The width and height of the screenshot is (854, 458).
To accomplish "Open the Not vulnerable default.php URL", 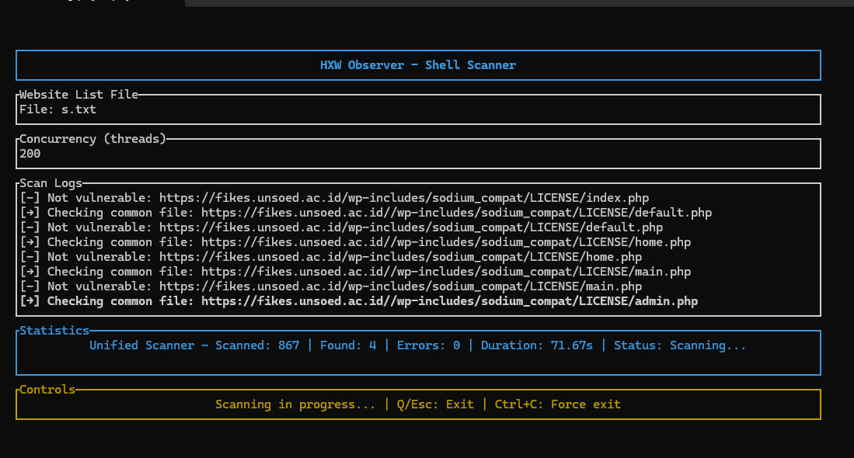I will tap(412, 227).
